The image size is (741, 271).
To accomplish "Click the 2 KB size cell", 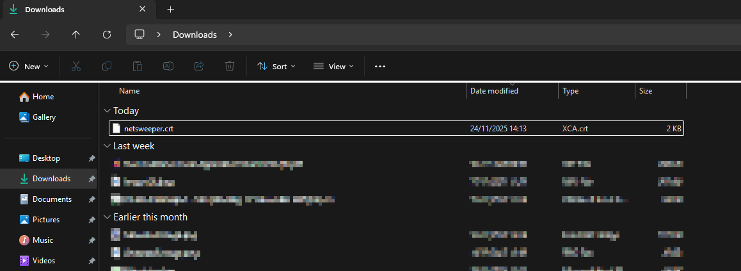I will pos(673,129).
